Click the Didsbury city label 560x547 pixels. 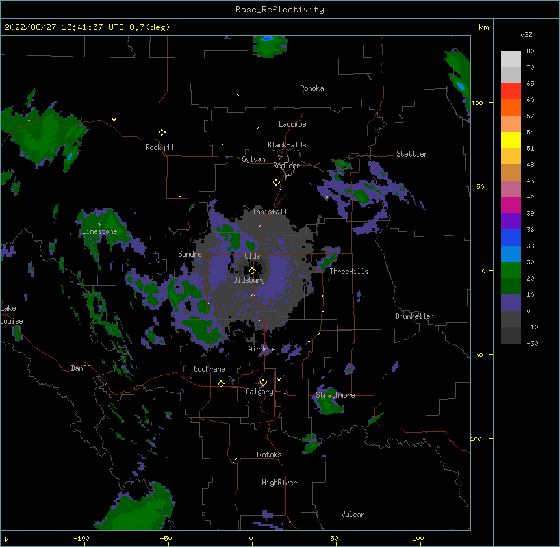coord(249,280)
